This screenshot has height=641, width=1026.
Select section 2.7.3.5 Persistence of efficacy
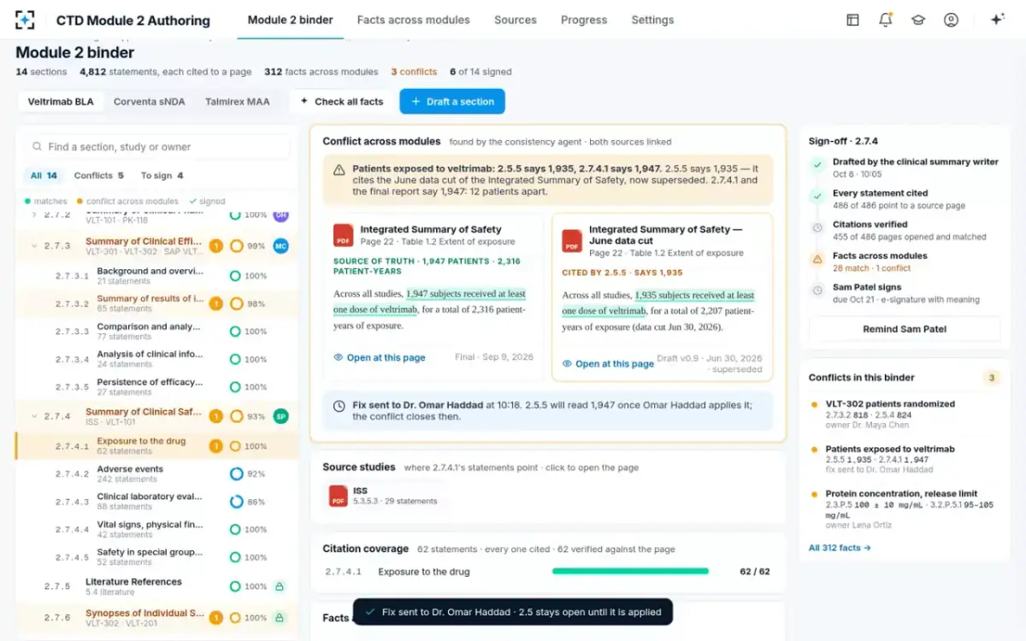(x=156, y=386)
